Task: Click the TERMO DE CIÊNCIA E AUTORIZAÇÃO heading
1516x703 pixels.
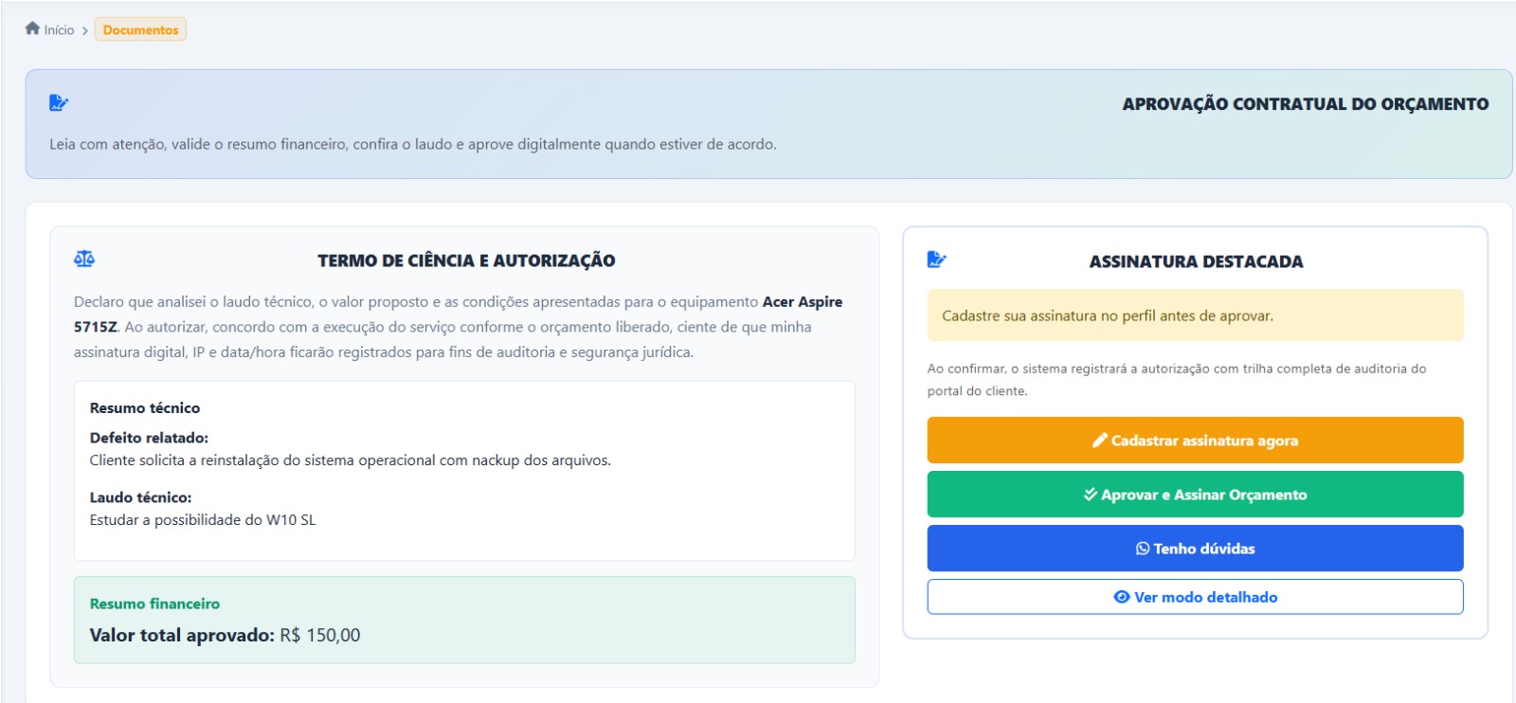Action: [x=466, y=261]
